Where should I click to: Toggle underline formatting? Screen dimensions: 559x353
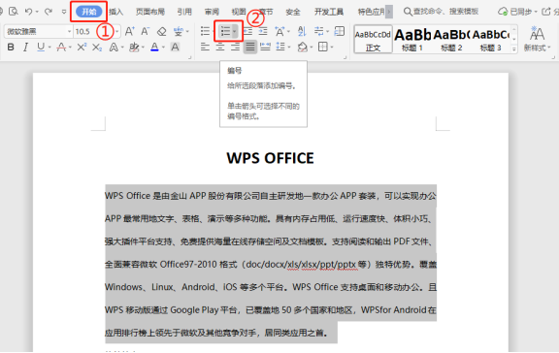(41, 47)
